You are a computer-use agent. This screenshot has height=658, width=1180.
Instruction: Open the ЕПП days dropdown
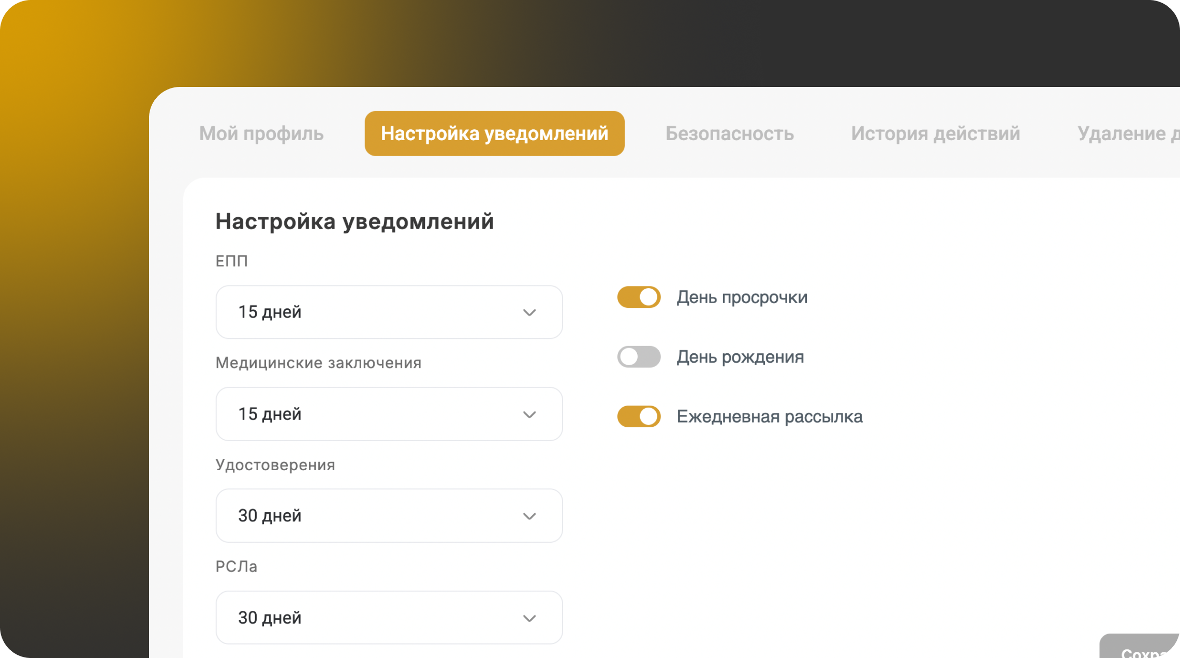click(x=389, y=312)
